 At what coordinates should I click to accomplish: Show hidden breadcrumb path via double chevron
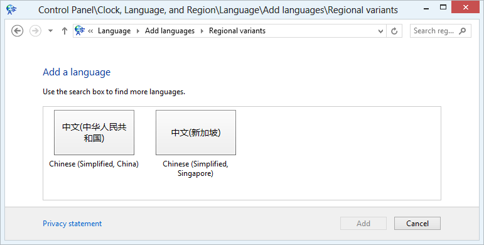pos(90,31)
